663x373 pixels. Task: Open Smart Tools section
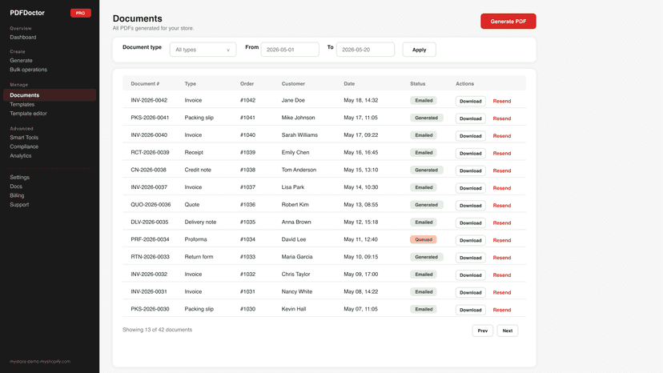[x=24, y=138]
